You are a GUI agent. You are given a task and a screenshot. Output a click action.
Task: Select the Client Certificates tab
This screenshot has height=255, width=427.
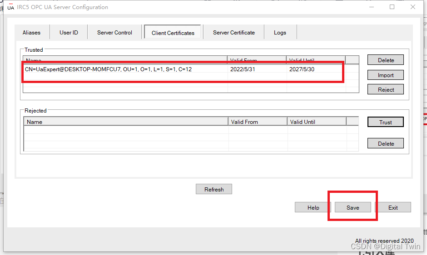point(173,33)
